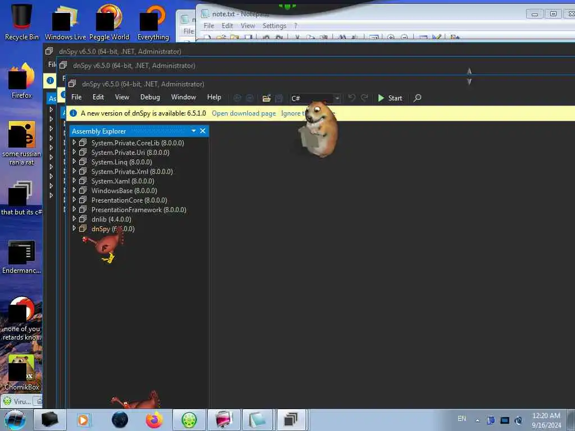Select the Peggle World desktop icon
Screen dimensions: 575x431
pos(109,21)
